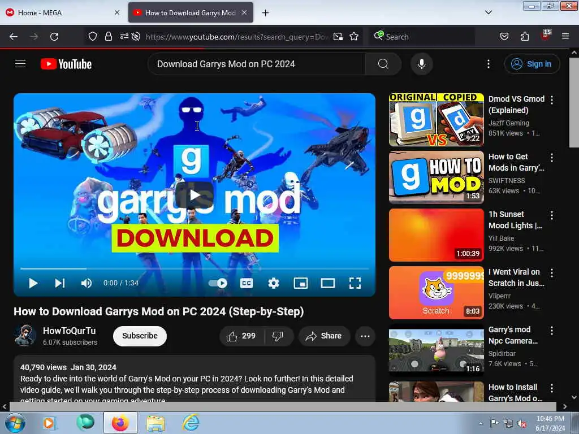Open the YouTube guide hamburger menu
579x434 pixels.
[x=20, y=64]
